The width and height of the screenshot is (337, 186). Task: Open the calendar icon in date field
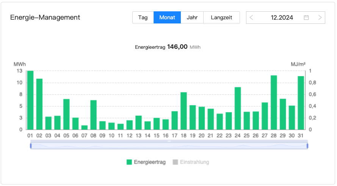click(306, 18)
